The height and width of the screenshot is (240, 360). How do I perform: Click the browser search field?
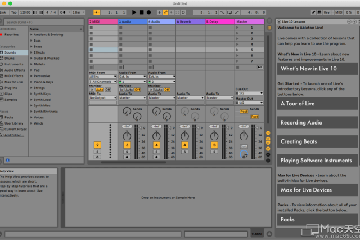[x=44, y=22]
